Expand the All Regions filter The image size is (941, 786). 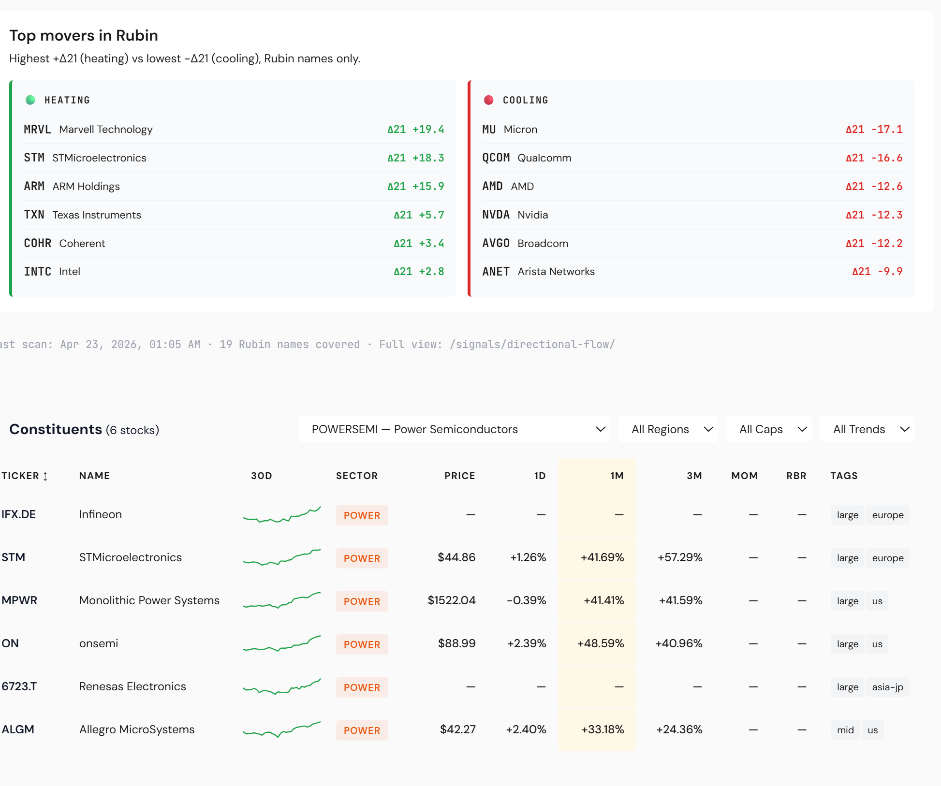click(x=668, y=429)
